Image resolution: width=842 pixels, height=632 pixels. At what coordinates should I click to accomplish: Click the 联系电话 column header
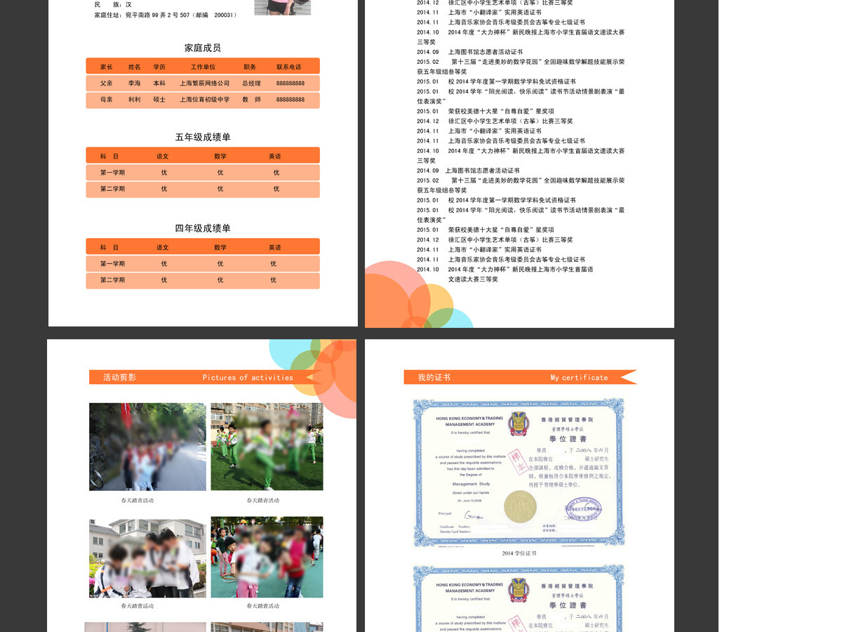click(x=288, y=67)
